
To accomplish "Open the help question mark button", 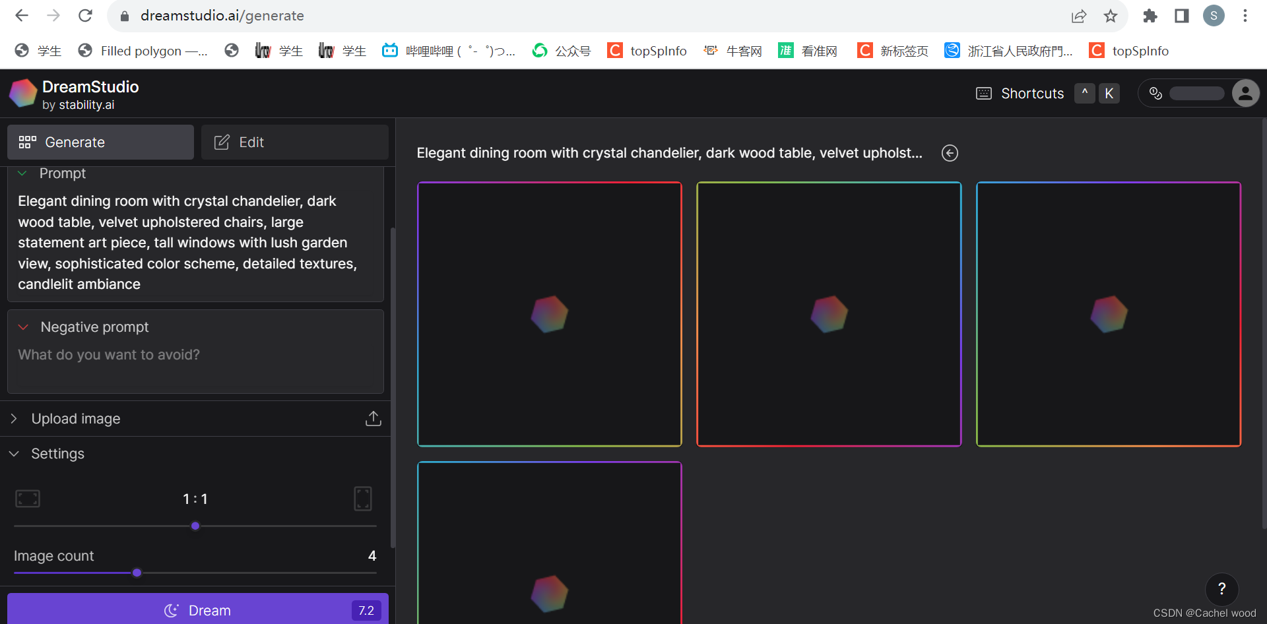I will (1221, 589).
